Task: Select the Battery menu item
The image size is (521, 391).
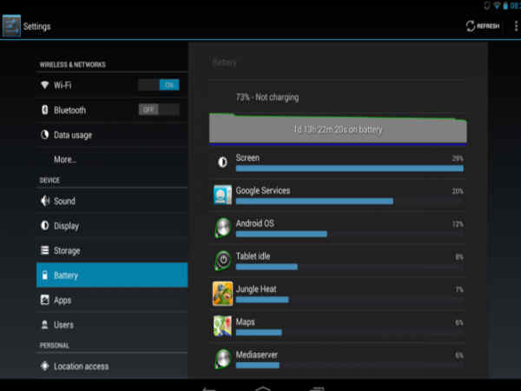Action: pyautogui.click(x=112, y=275)
